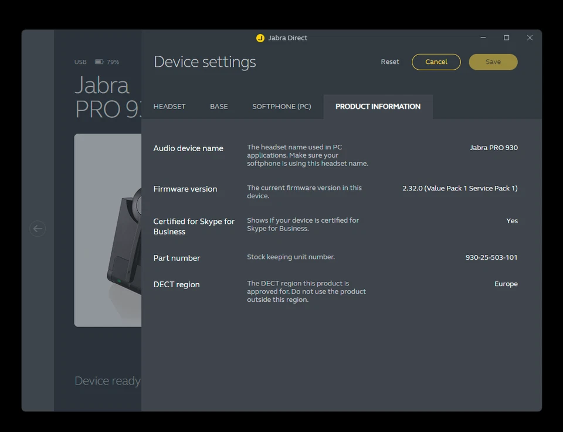Click the Device settings page title

(205, 62)
